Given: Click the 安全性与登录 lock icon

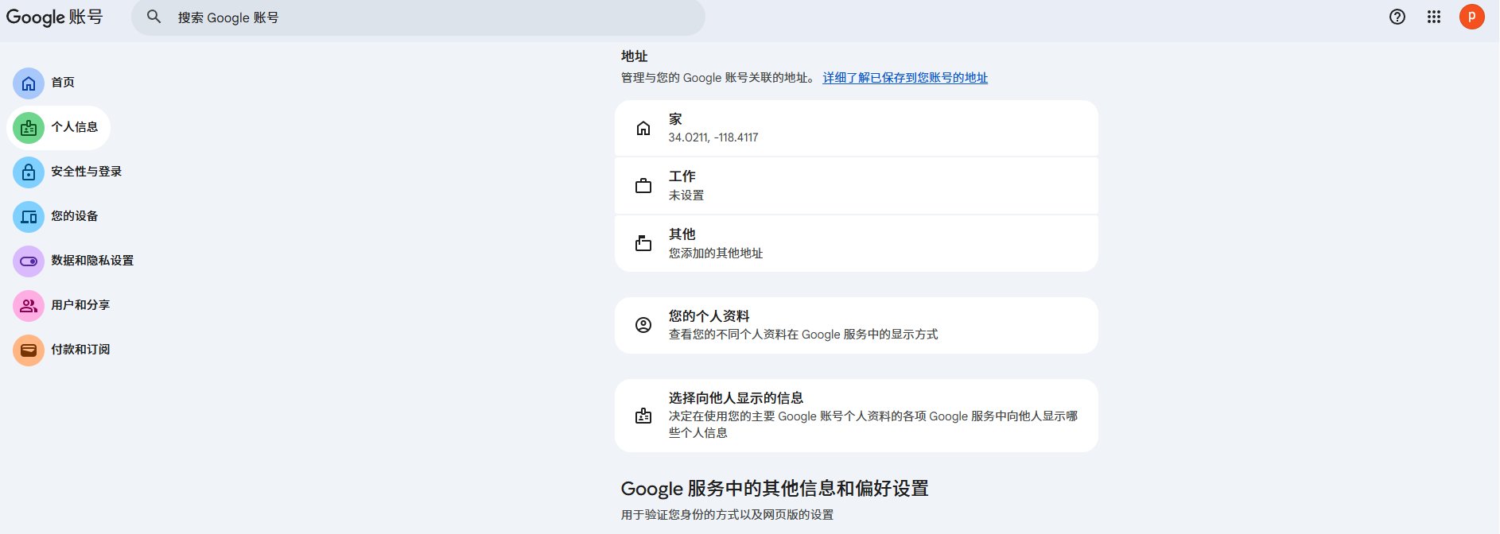Looking at the screenshot, I should [29, 172].
